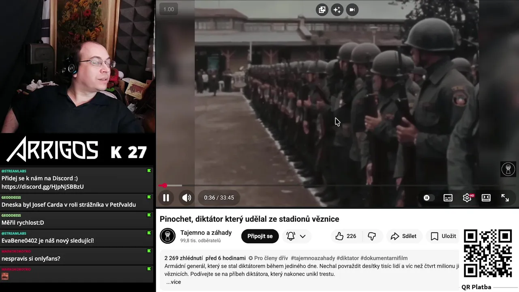Click green badge on Měřil rychlost:D message
This screenshot has height=292, width=519.
[149, 215]
